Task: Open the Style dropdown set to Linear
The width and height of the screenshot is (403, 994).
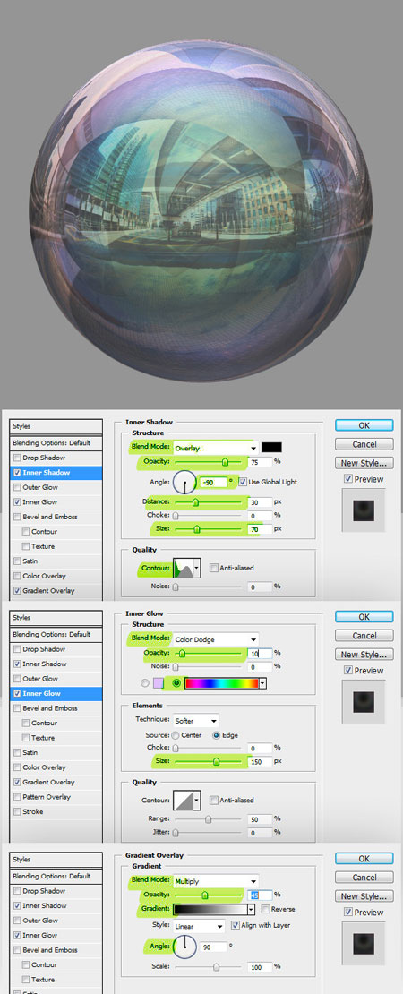Action: coord(199,926)
